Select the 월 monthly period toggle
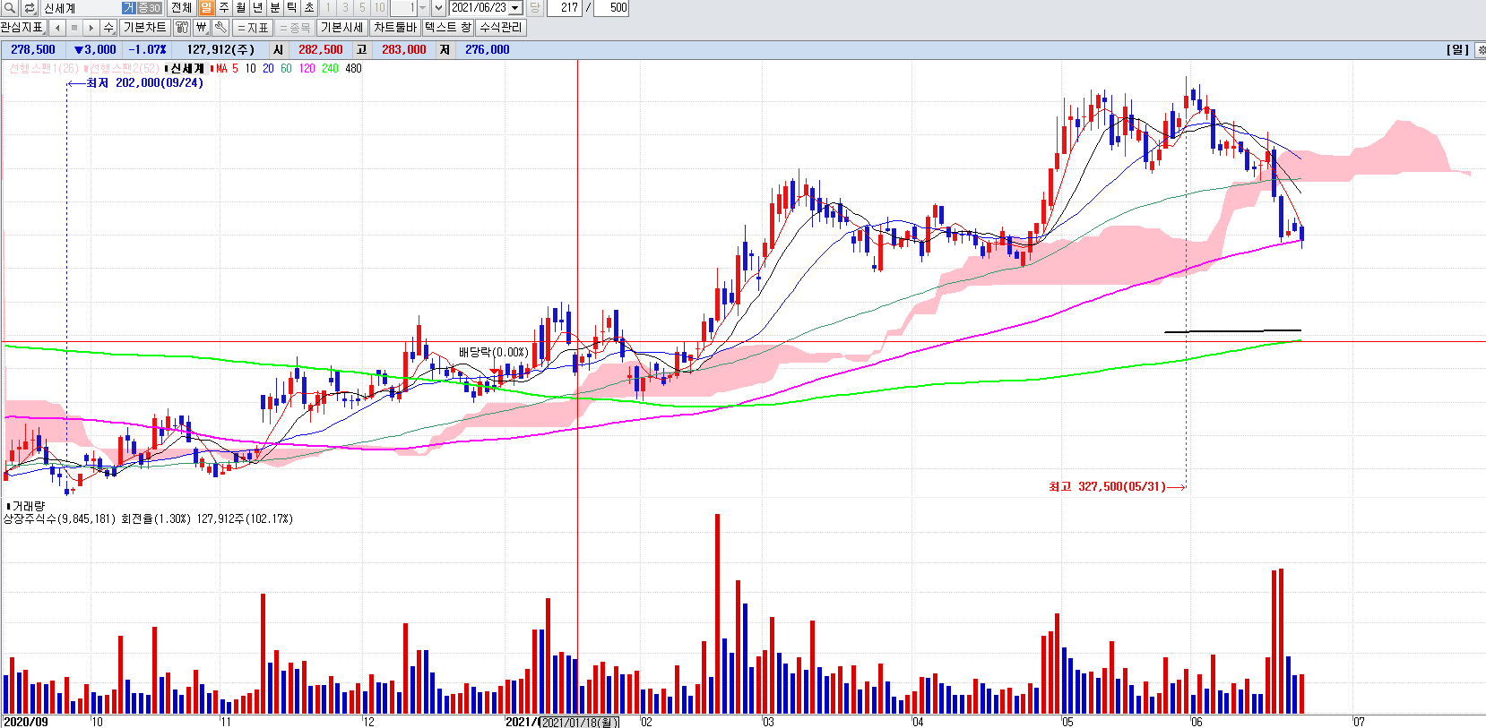The width and height of the screenshot is (1486, 728). (x=241, y=8)
